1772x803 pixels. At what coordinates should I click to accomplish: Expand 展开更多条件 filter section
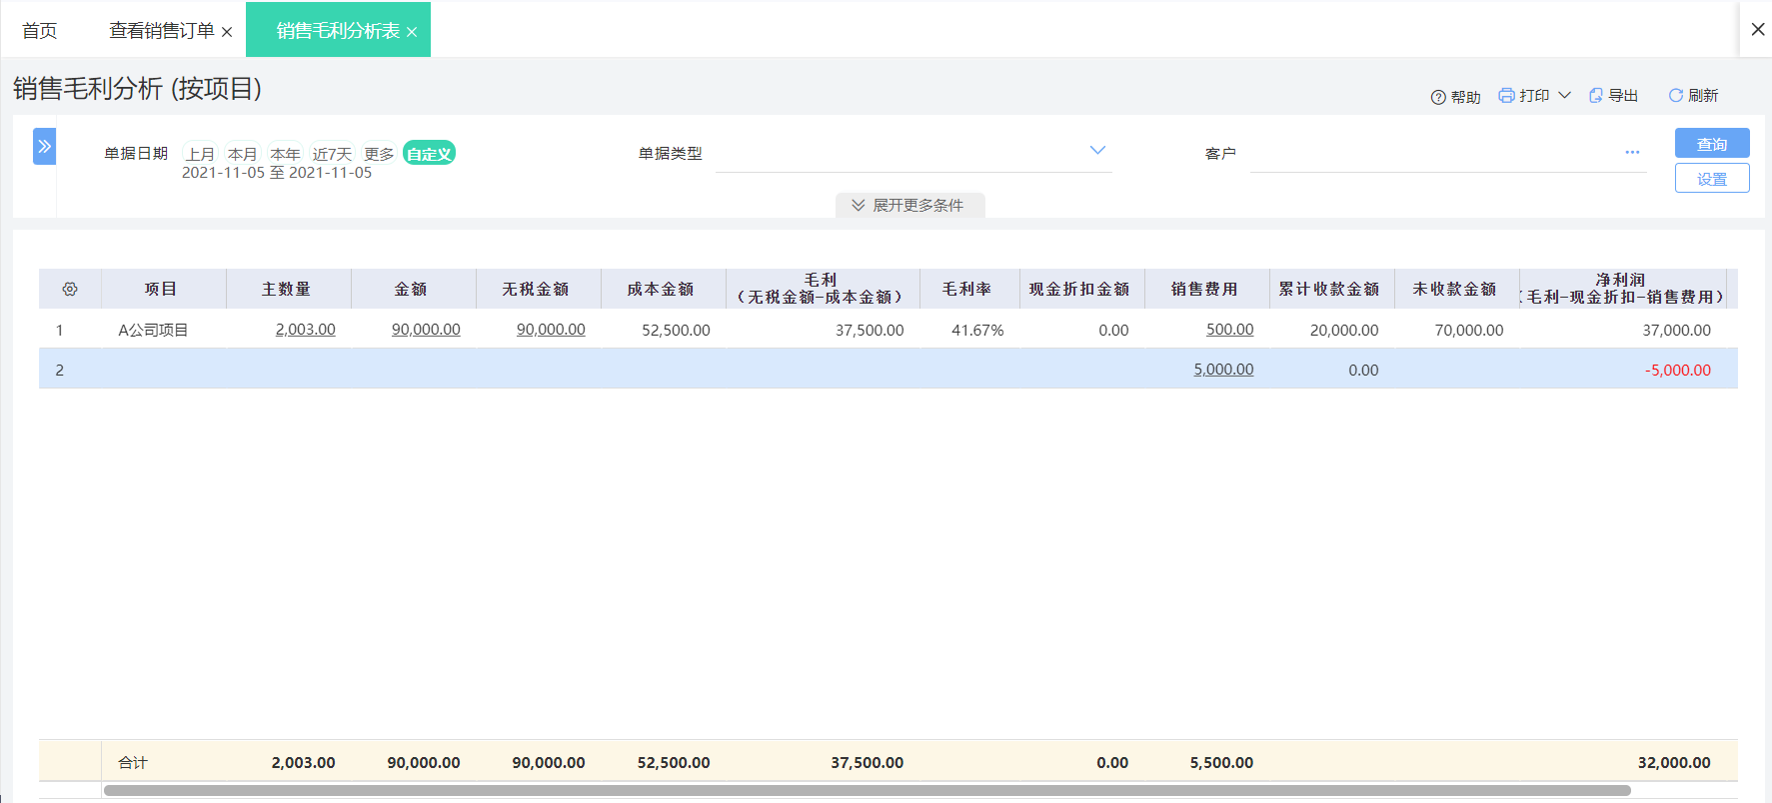click(x=909, y=205)
